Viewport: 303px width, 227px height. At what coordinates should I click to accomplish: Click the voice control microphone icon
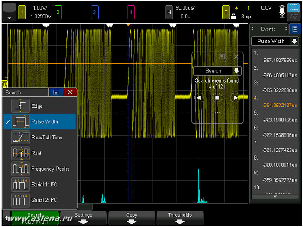click(282, 12)
